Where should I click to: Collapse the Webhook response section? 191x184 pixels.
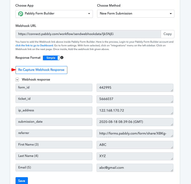[x=17, y=80]
